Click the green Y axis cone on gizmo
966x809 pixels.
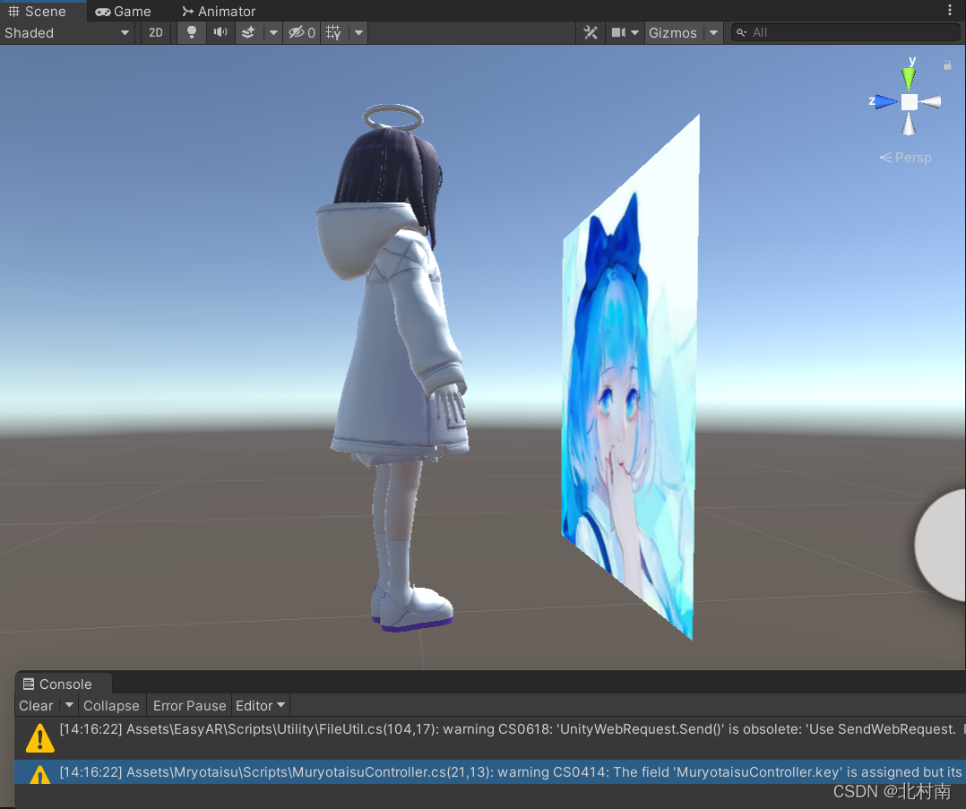(909, 78)
